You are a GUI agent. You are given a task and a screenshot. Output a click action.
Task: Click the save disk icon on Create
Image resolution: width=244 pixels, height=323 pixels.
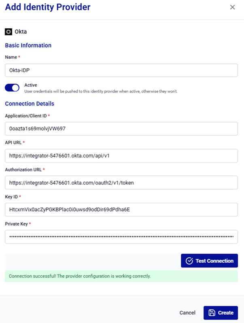click(x=212, y=312)
